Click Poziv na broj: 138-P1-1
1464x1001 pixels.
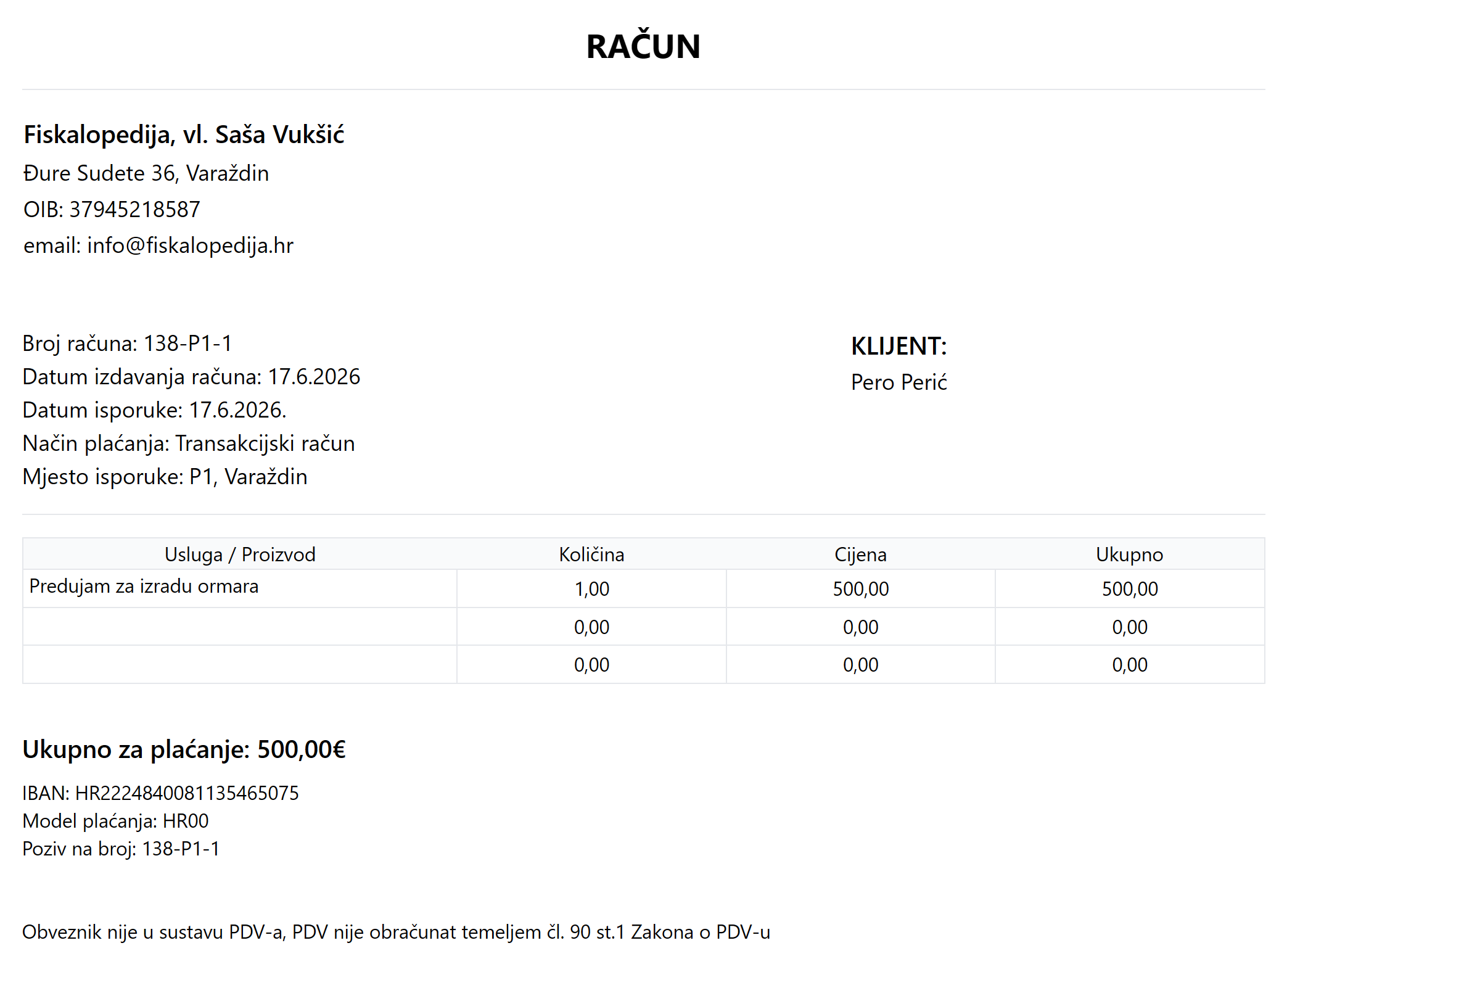[121, 849]
